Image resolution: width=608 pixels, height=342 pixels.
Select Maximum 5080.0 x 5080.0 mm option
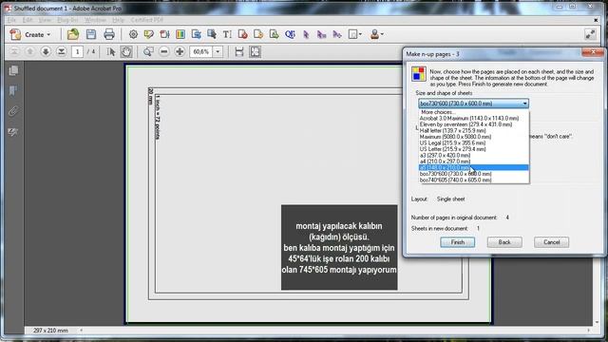pos(473,137)
